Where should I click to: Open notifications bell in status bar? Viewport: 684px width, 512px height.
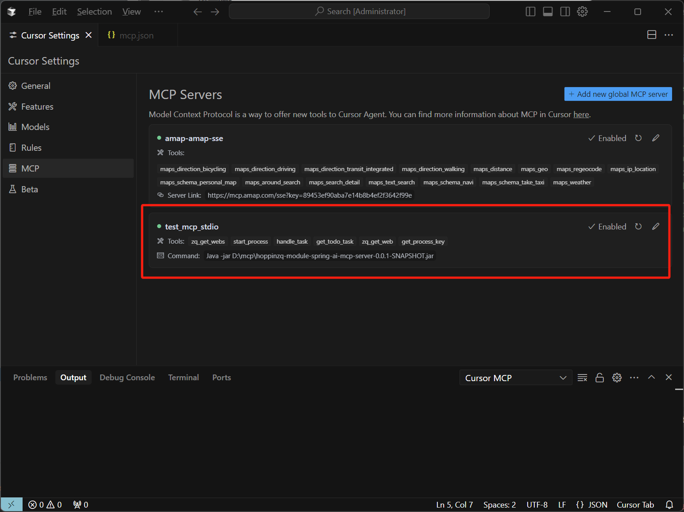pos(669,504)
